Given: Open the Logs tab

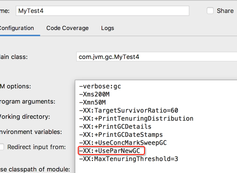Looking at the screenshot, I should click(108, 28).
